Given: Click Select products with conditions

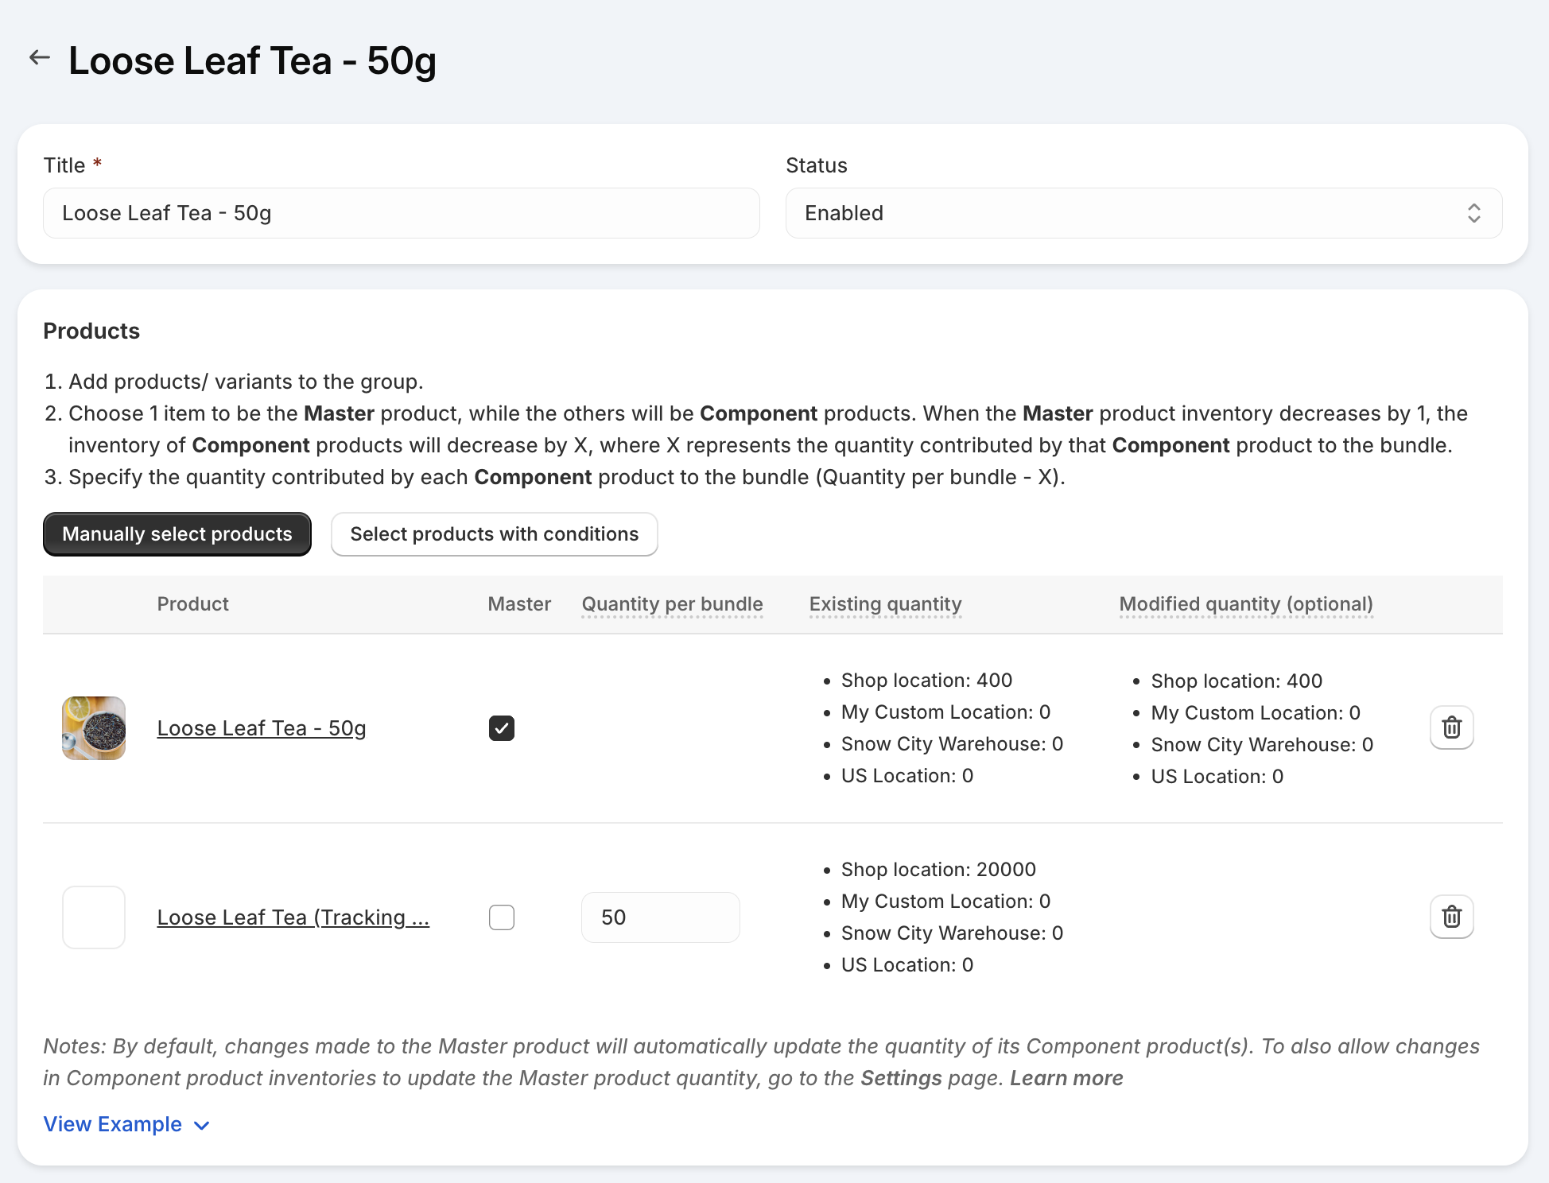Looking at the screenshot, I should click(493, 533).
